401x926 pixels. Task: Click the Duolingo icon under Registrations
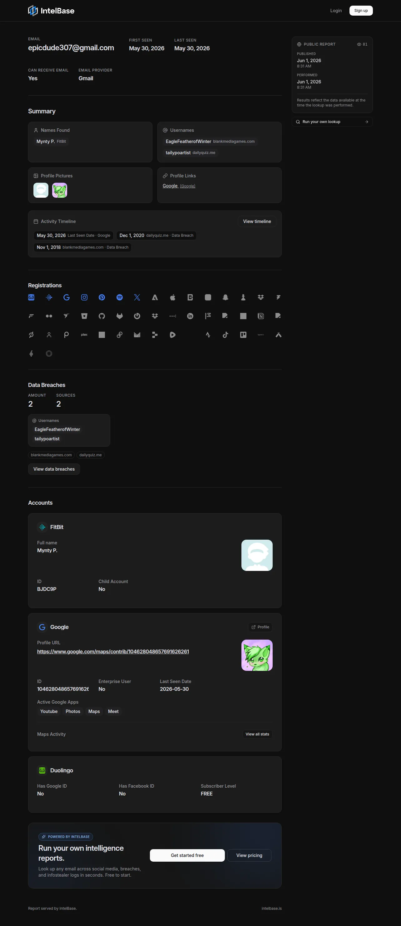coord(31,297)
